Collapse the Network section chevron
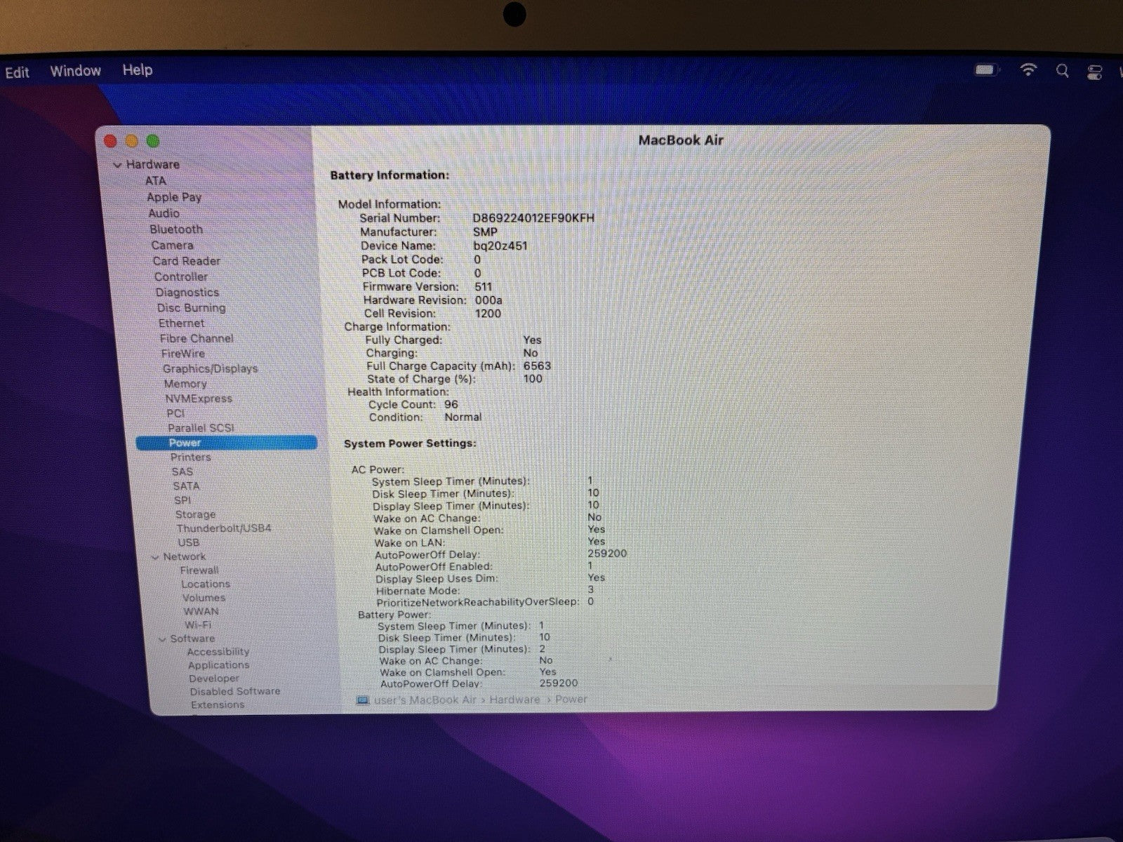This screenshot has height=842, width=1123. pyautogui.click(x=155, y=557)
